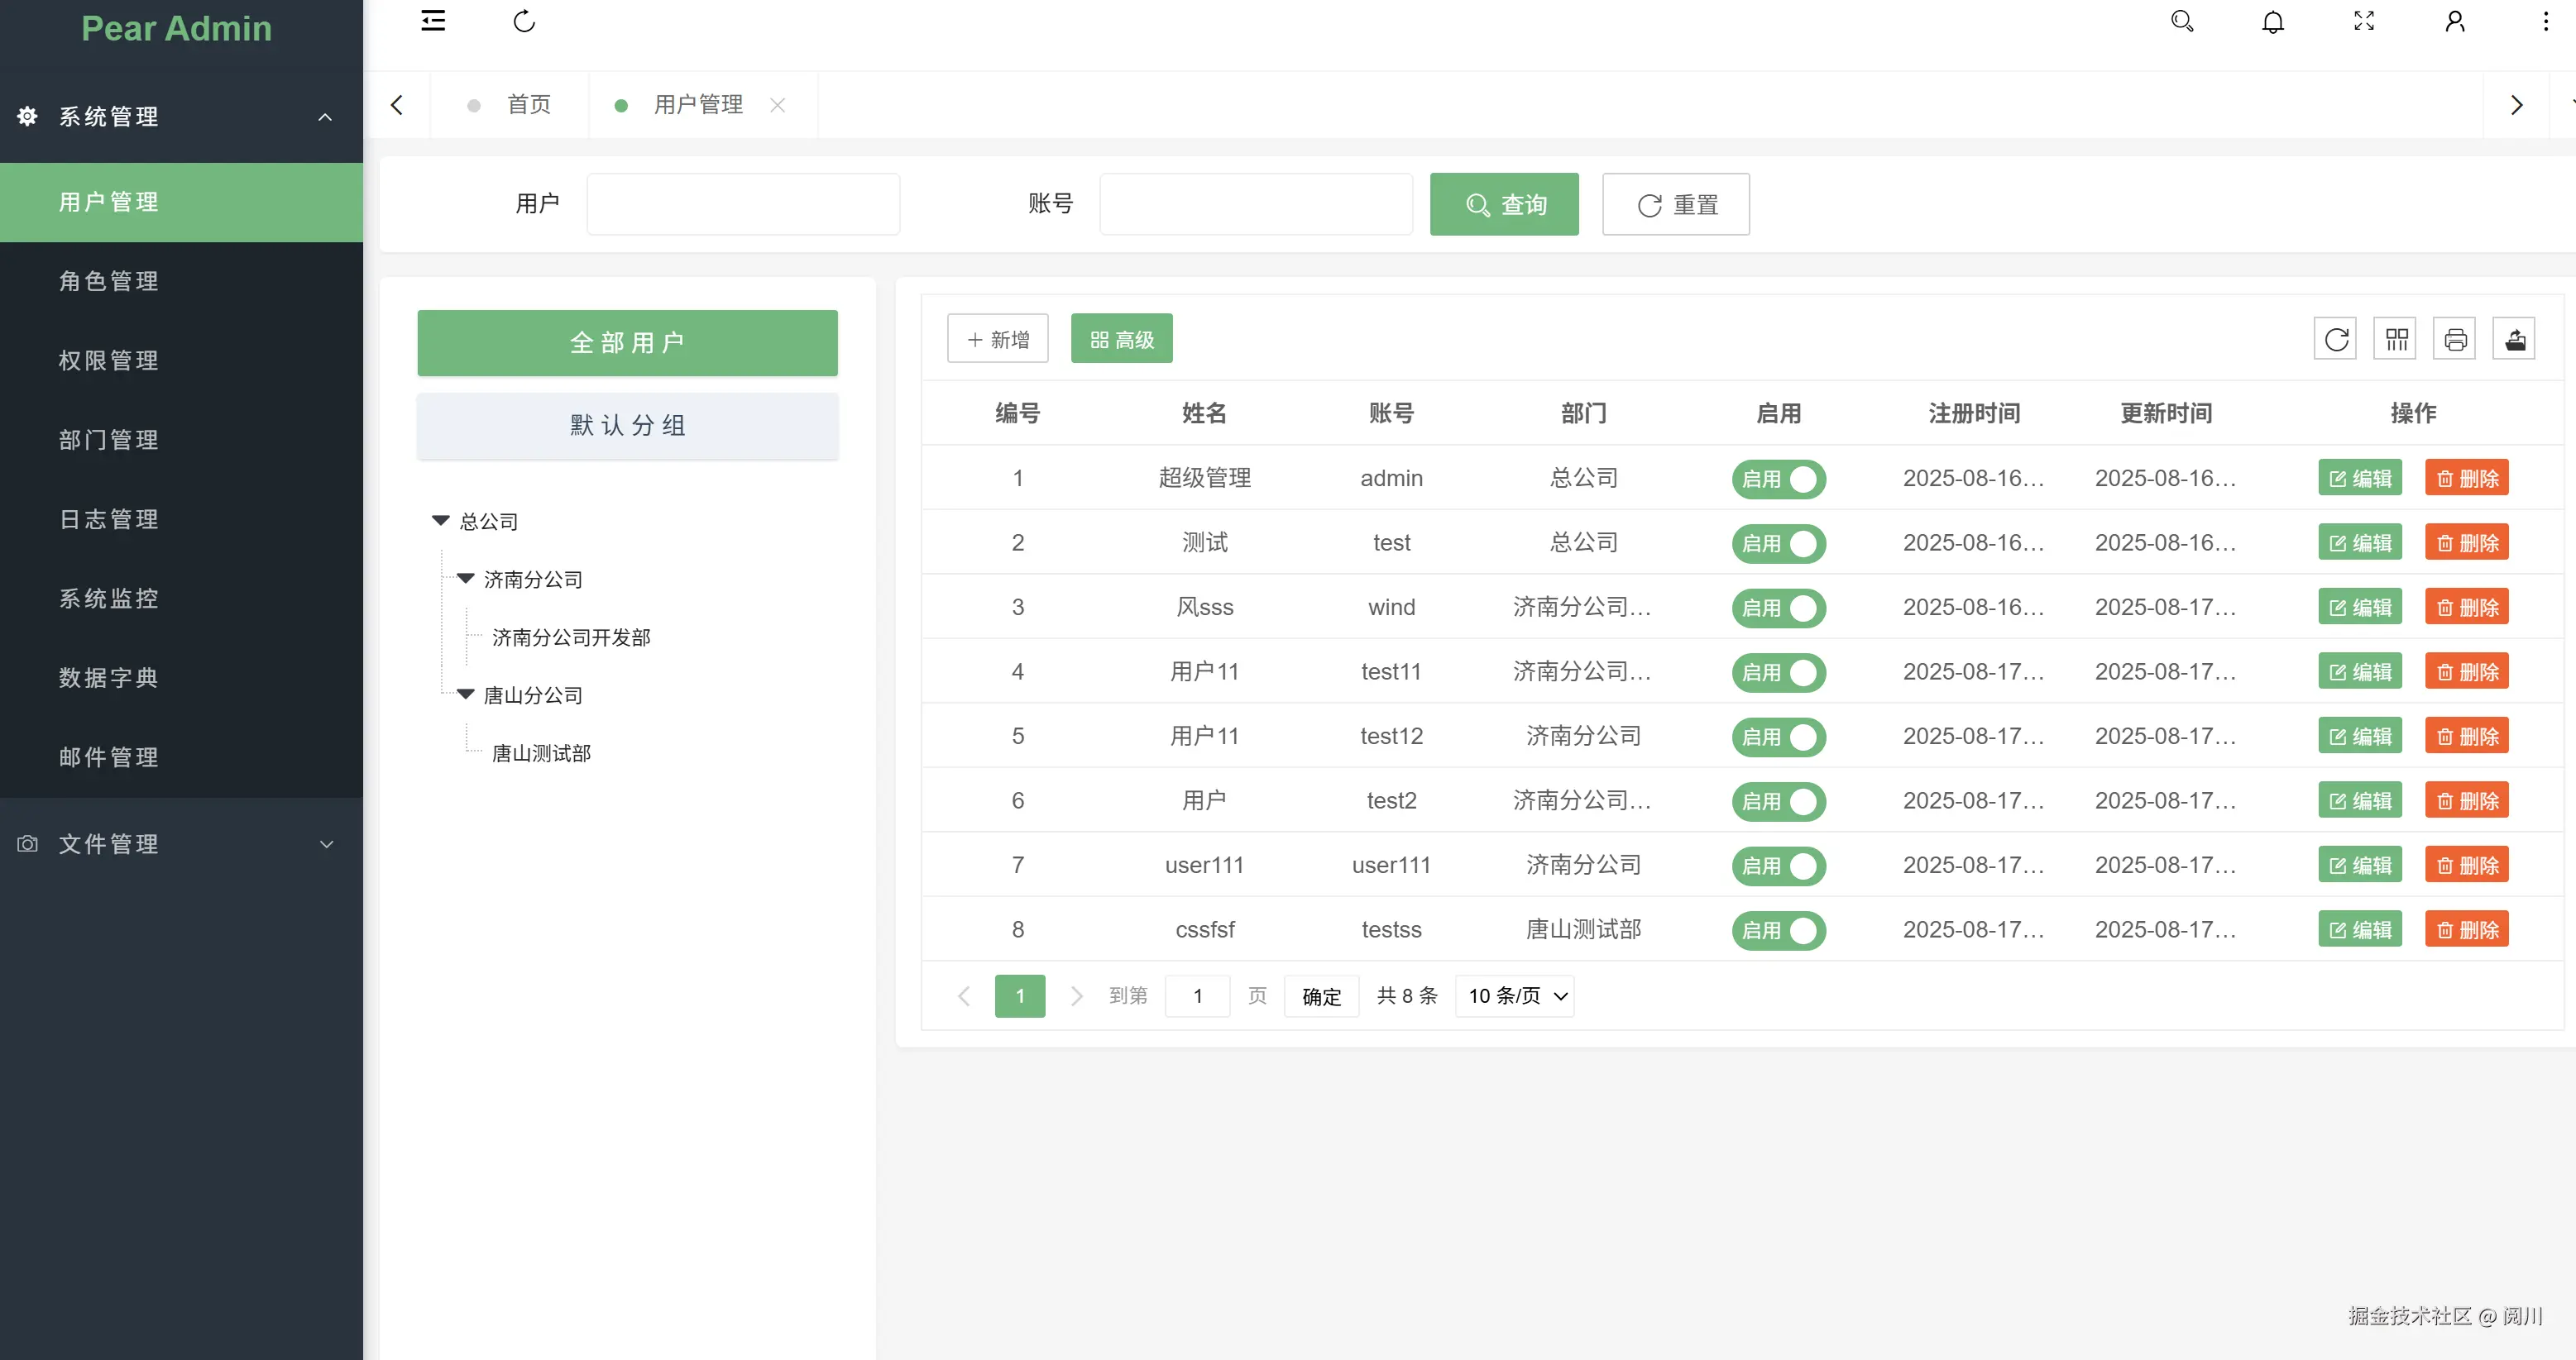This screenshot has width=2576, height=1360.
Task: Open the 10 条/页 page size dropdown
Action: pyautogui.click(x=1515, y=995)
